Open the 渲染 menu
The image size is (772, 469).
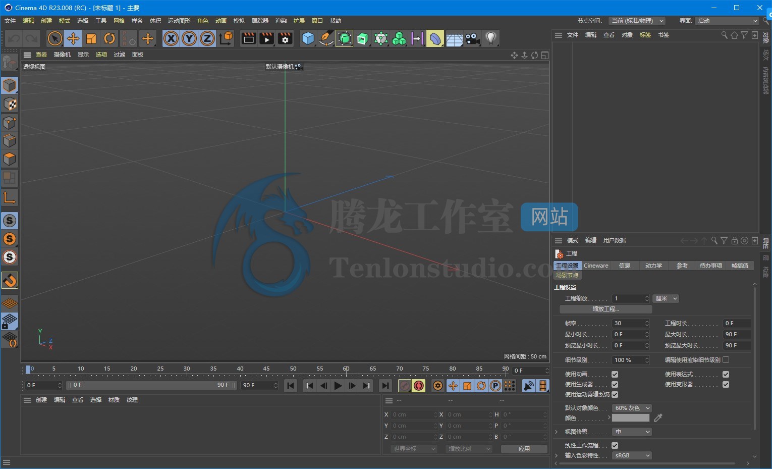point(281,21)
